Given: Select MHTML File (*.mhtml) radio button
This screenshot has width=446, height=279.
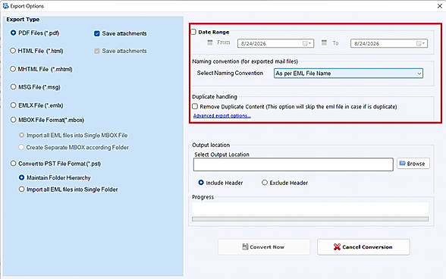Looking at the screenshot, I should click(13, 69).
